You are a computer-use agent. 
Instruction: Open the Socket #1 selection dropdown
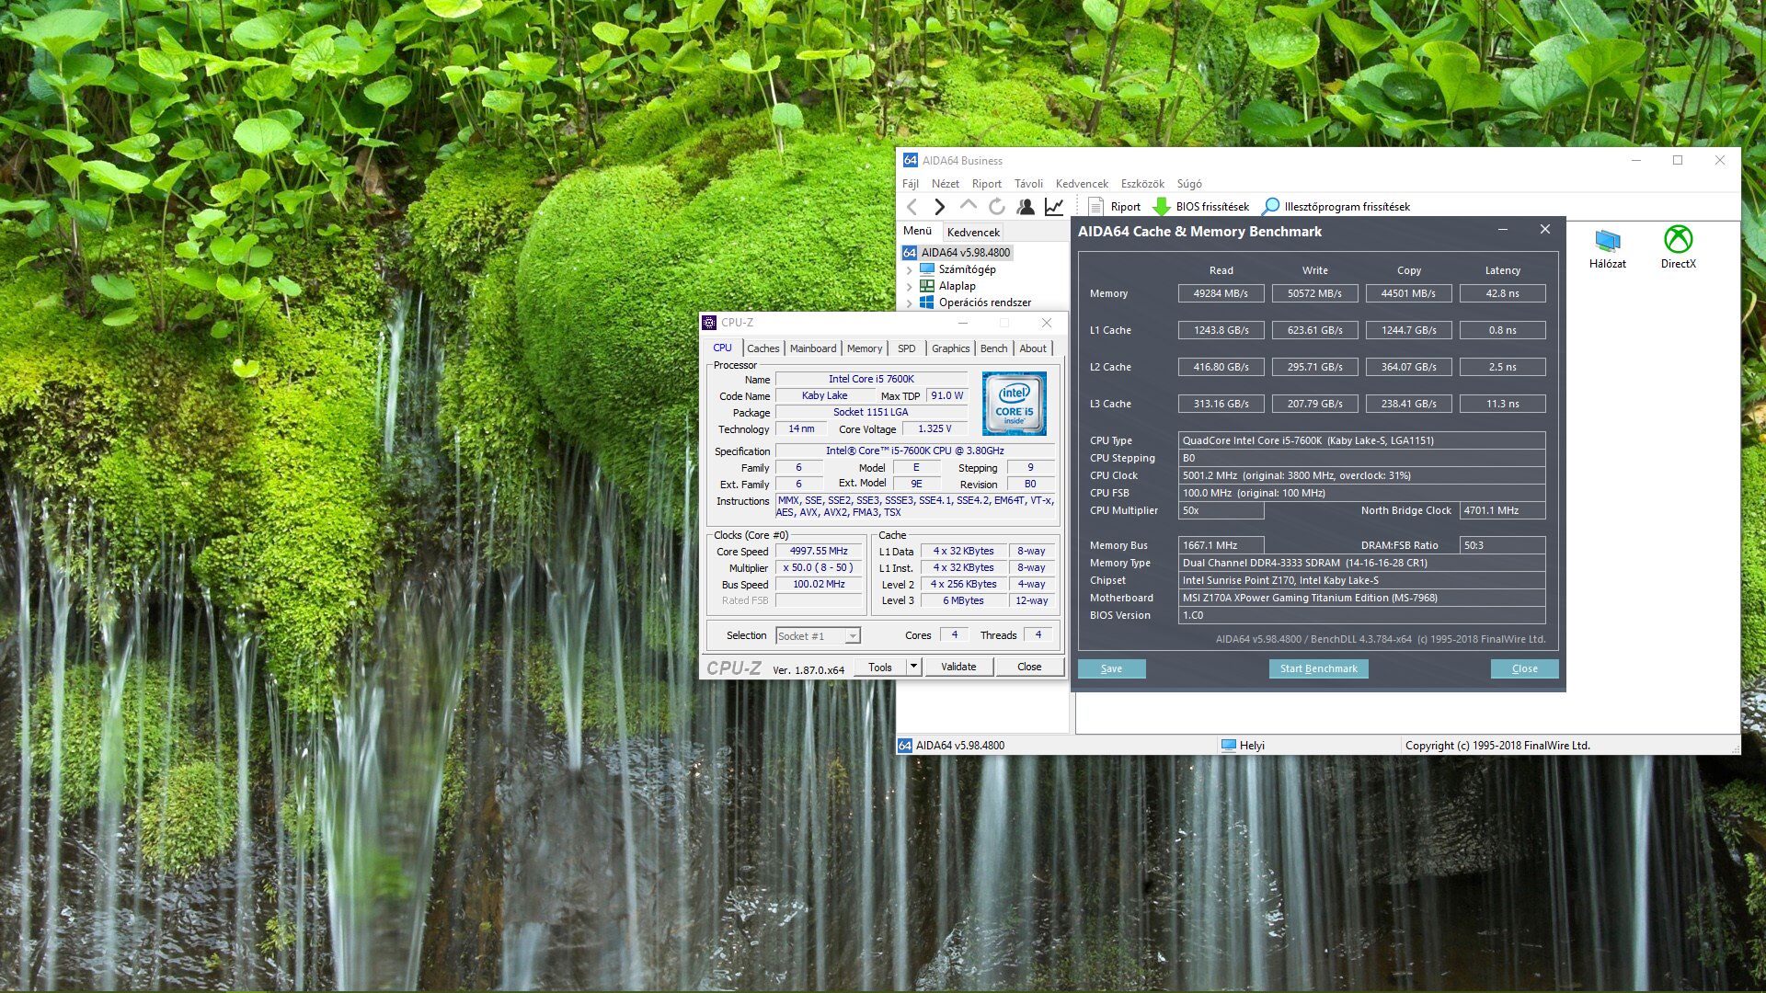853,636
